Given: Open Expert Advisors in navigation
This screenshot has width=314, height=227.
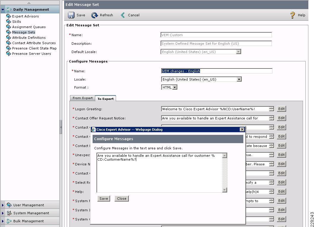Looking at the screenshot, I should (26, 16).
